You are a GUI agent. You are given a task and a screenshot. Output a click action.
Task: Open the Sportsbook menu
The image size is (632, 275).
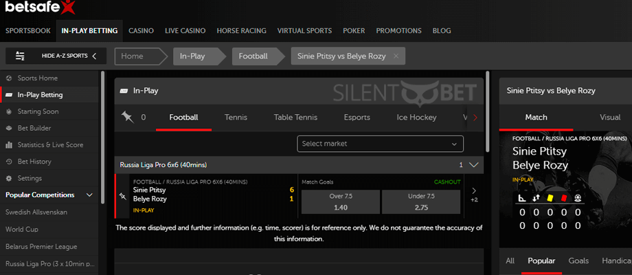(x=28, y=31)
